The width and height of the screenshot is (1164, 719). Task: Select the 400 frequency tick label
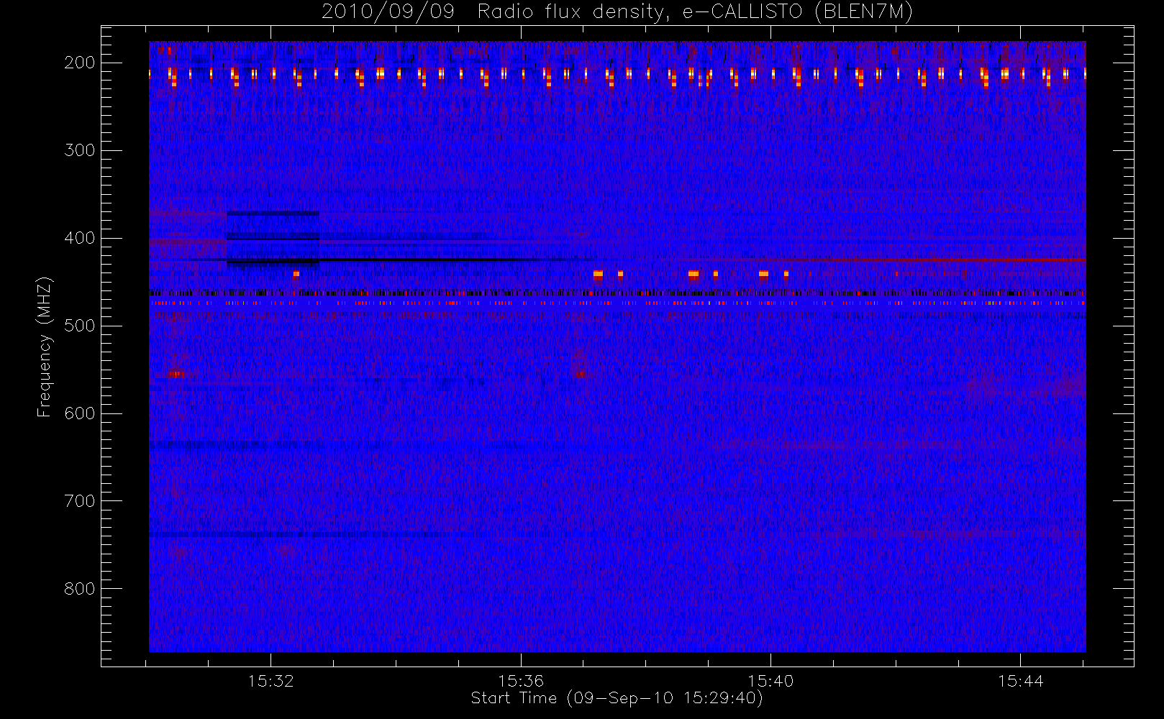(x=80, y=238)
